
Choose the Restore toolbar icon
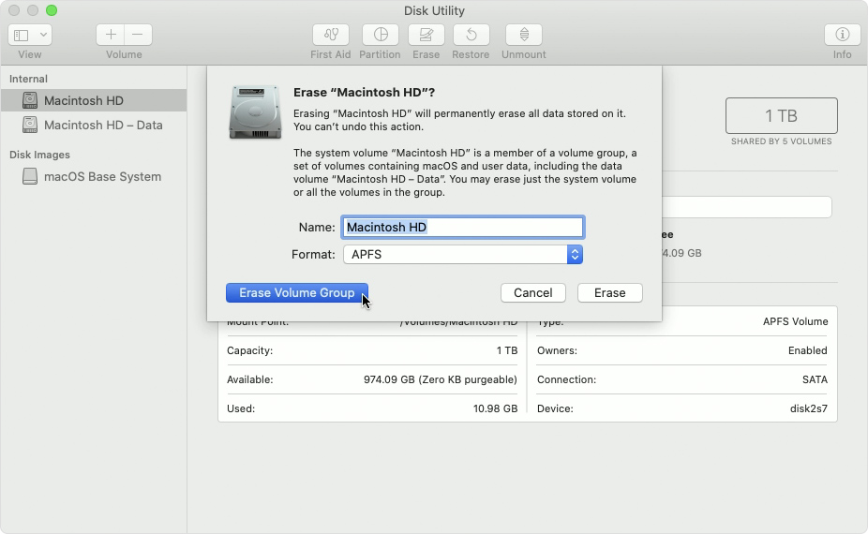tap(471, 35)
